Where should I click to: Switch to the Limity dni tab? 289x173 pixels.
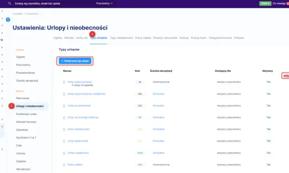point(82,38)
